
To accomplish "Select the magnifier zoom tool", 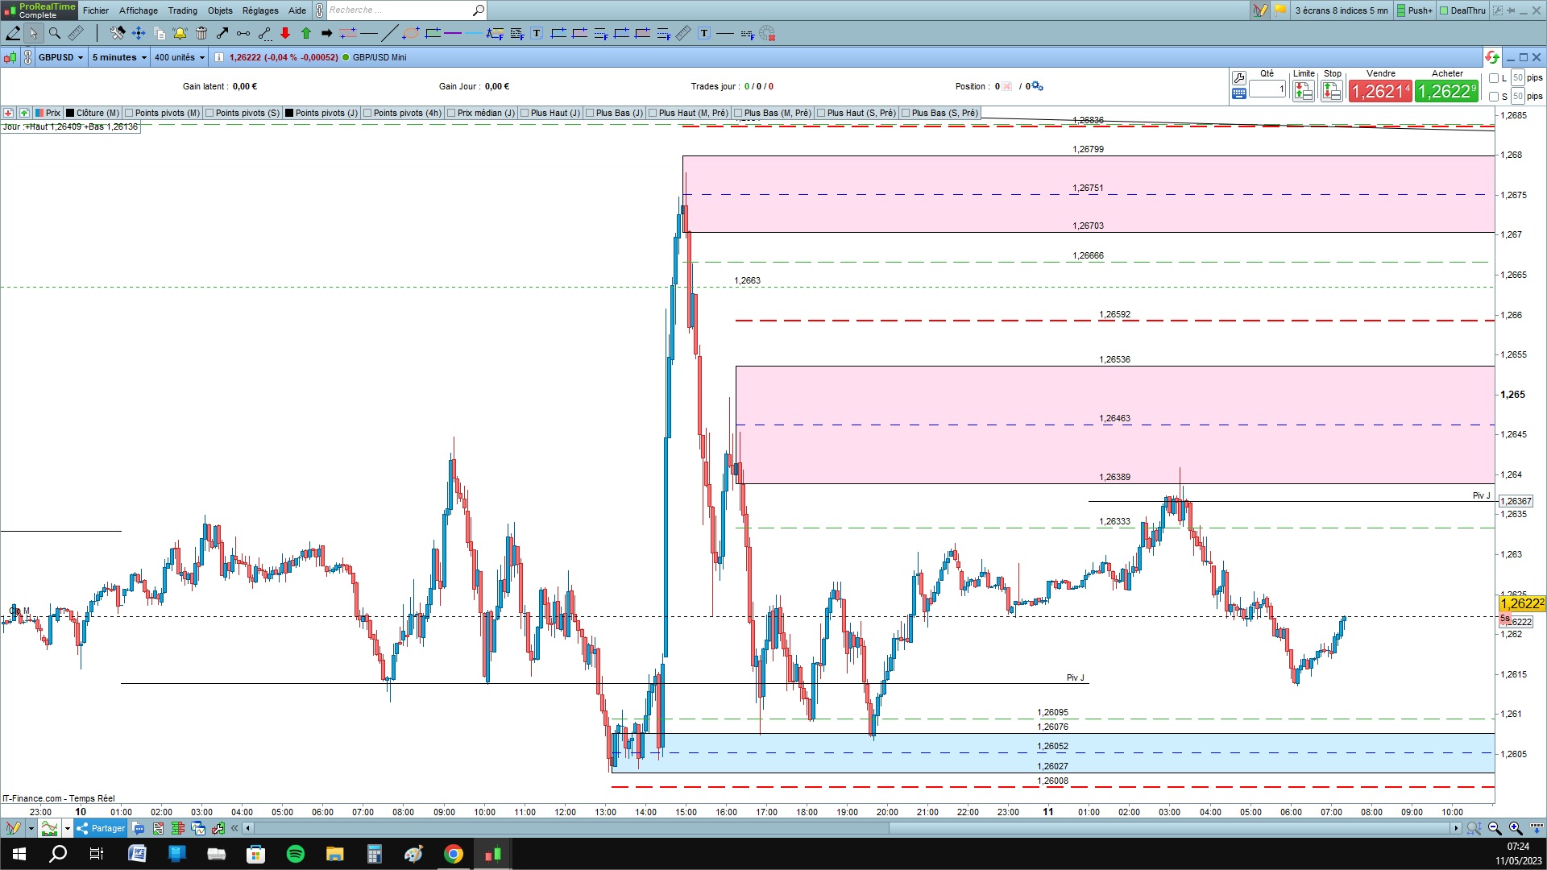I will 55,33.
